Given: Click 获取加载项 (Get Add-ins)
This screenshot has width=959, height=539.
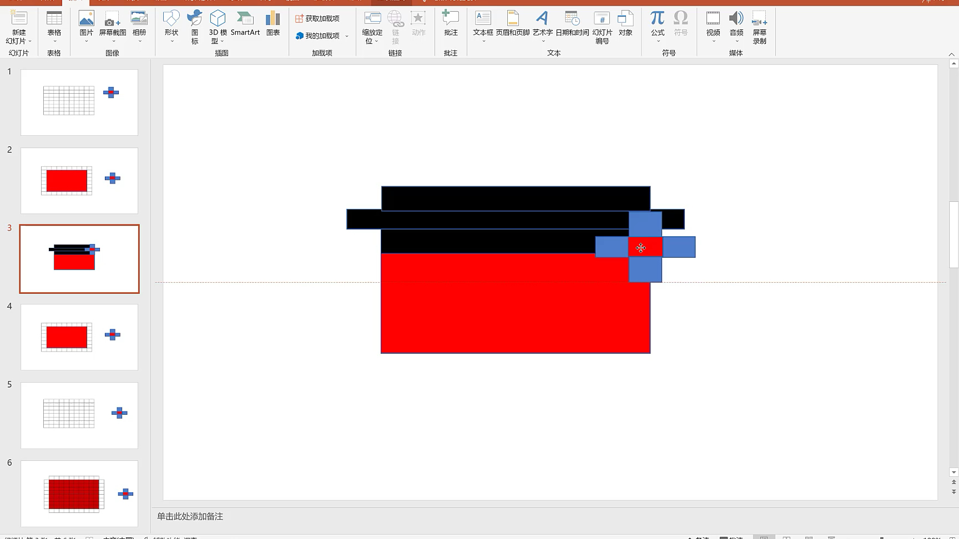Looking at the screenshot, I should (x=317, y=18).
